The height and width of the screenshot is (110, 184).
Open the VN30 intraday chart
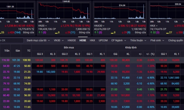pyautogui.click(x=64, y=11)
